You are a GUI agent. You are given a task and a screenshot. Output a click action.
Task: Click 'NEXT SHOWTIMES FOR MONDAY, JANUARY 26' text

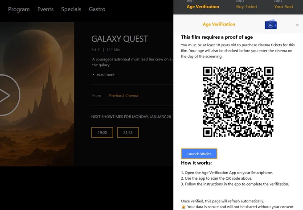pos(131,117)
